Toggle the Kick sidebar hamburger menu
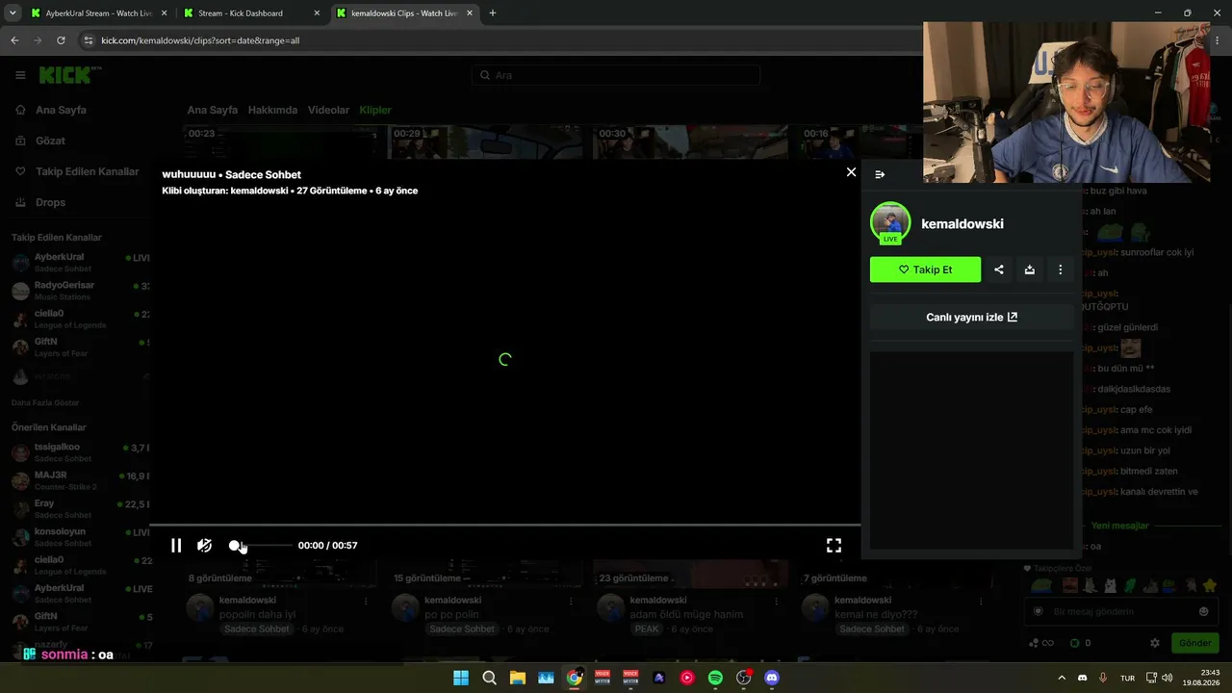Viewport: 1232px width, 693px height. [x=20, y=75]
